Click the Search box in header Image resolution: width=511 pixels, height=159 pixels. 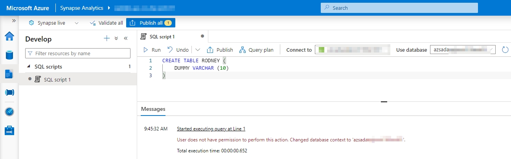pyautogui.click(x=399, y=8)
